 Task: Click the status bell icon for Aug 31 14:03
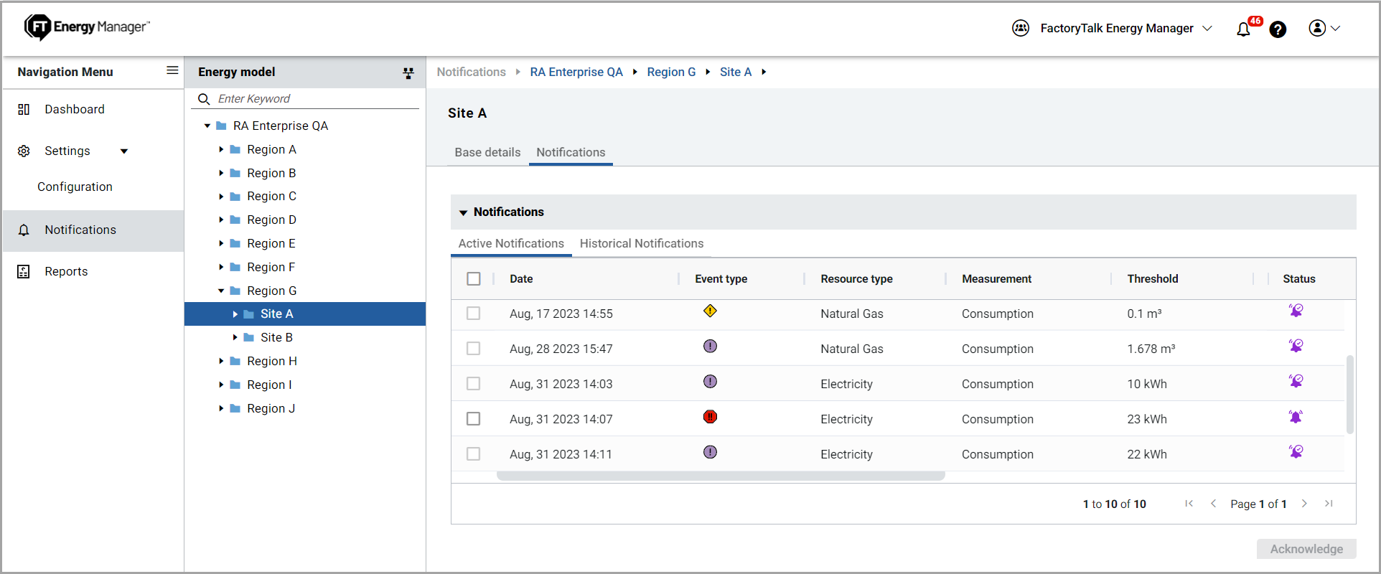(x=1296, y=381)
